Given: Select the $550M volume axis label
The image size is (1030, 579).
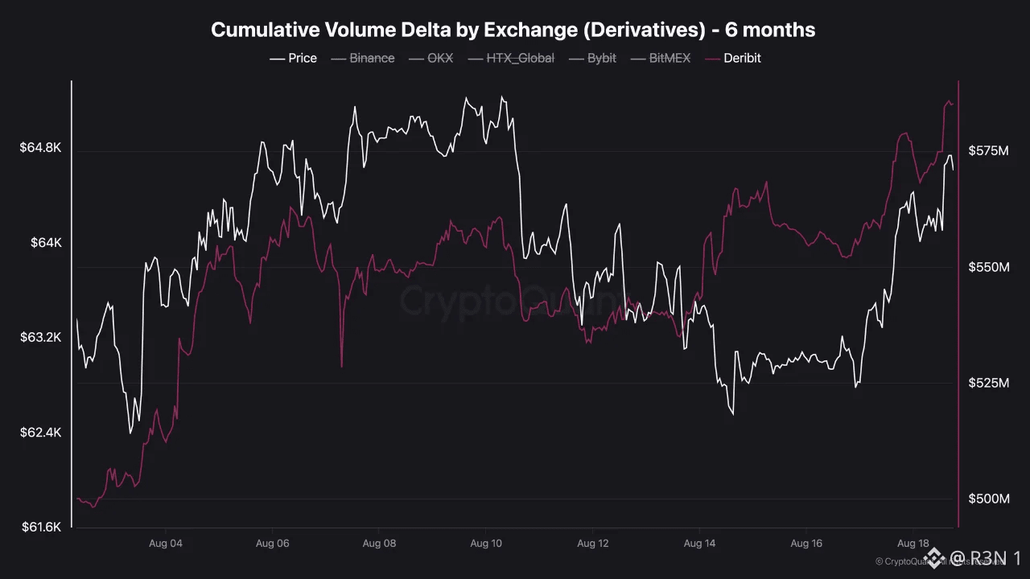Looking at the screenshot, I should click(989, 267).
